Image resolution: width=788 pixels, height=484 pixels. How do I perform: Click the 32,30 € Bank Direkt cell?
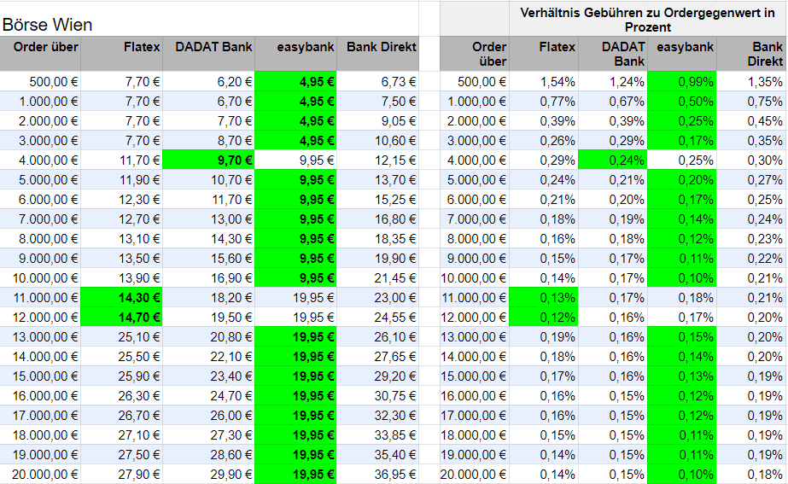[377, 415]
